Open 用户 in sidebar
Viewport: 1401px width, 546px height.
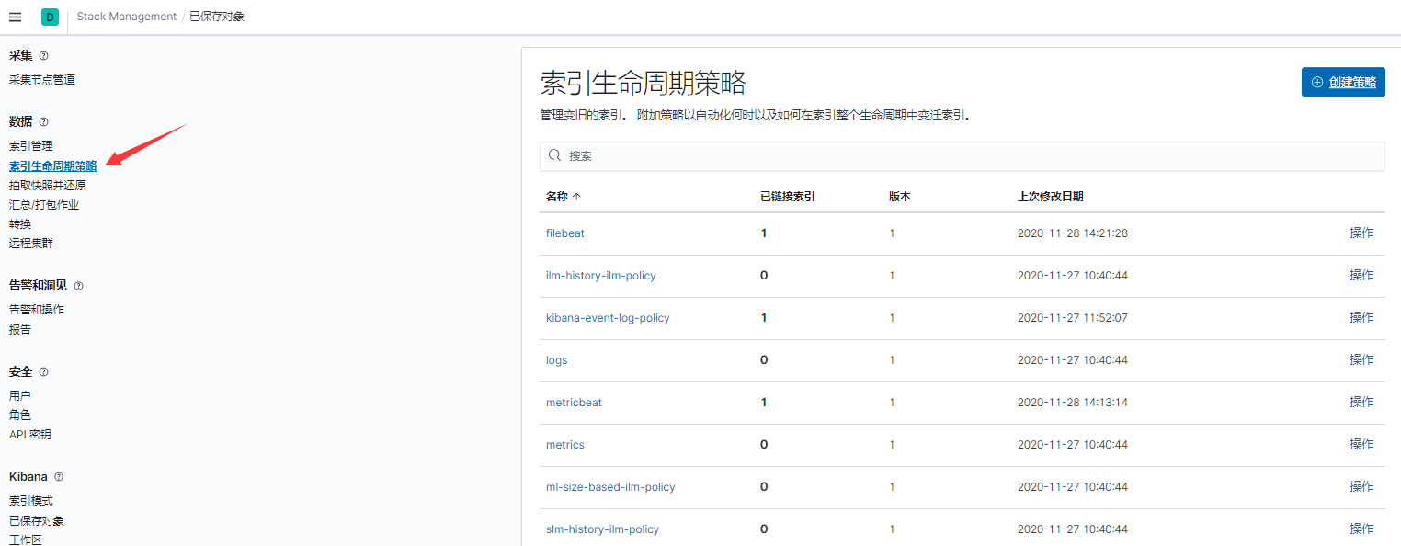[20, 396]
